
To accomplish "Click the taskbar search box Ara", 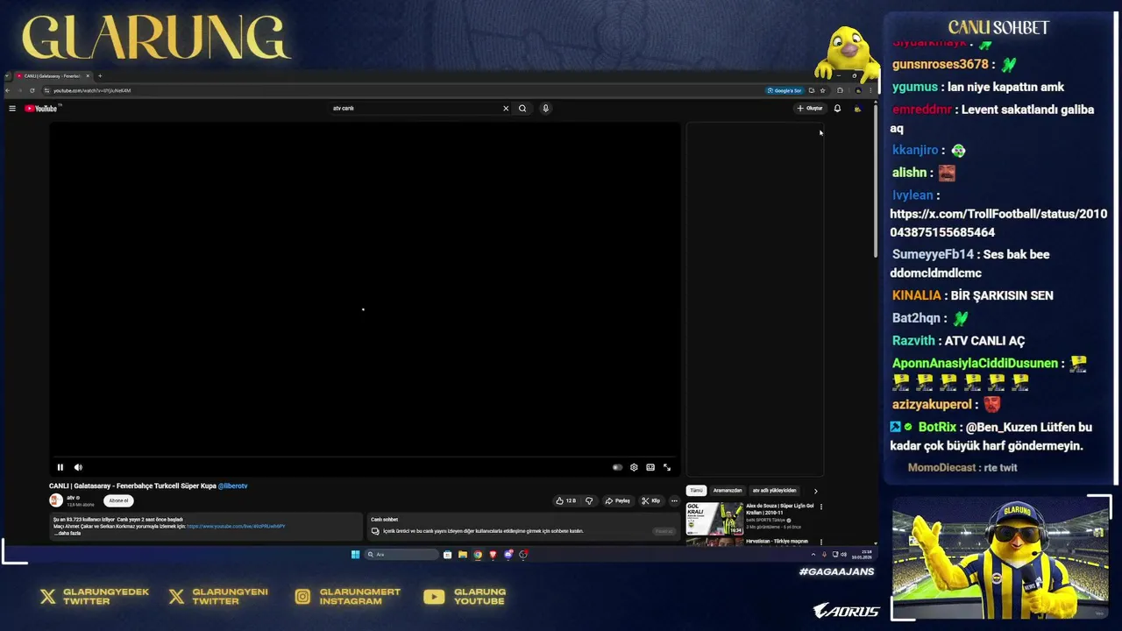I will pos(401,554).
